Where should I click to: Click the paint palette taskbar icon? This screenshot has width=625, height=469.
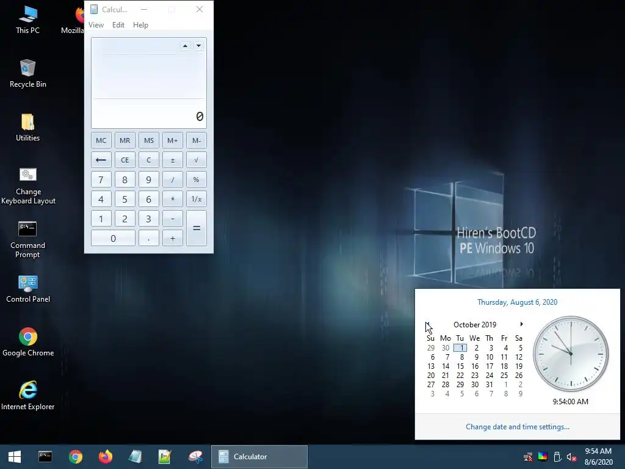coord(196,457)
